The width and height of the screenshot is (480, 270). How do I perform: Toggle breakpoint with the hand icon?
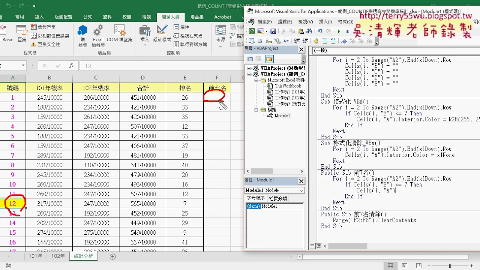pyautogui.click(x=316, y=40)
